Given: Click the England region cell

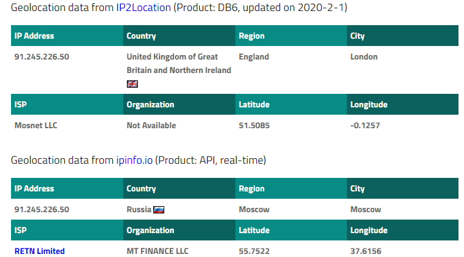Looking at the screenshot, I should (x=254, y=56).
